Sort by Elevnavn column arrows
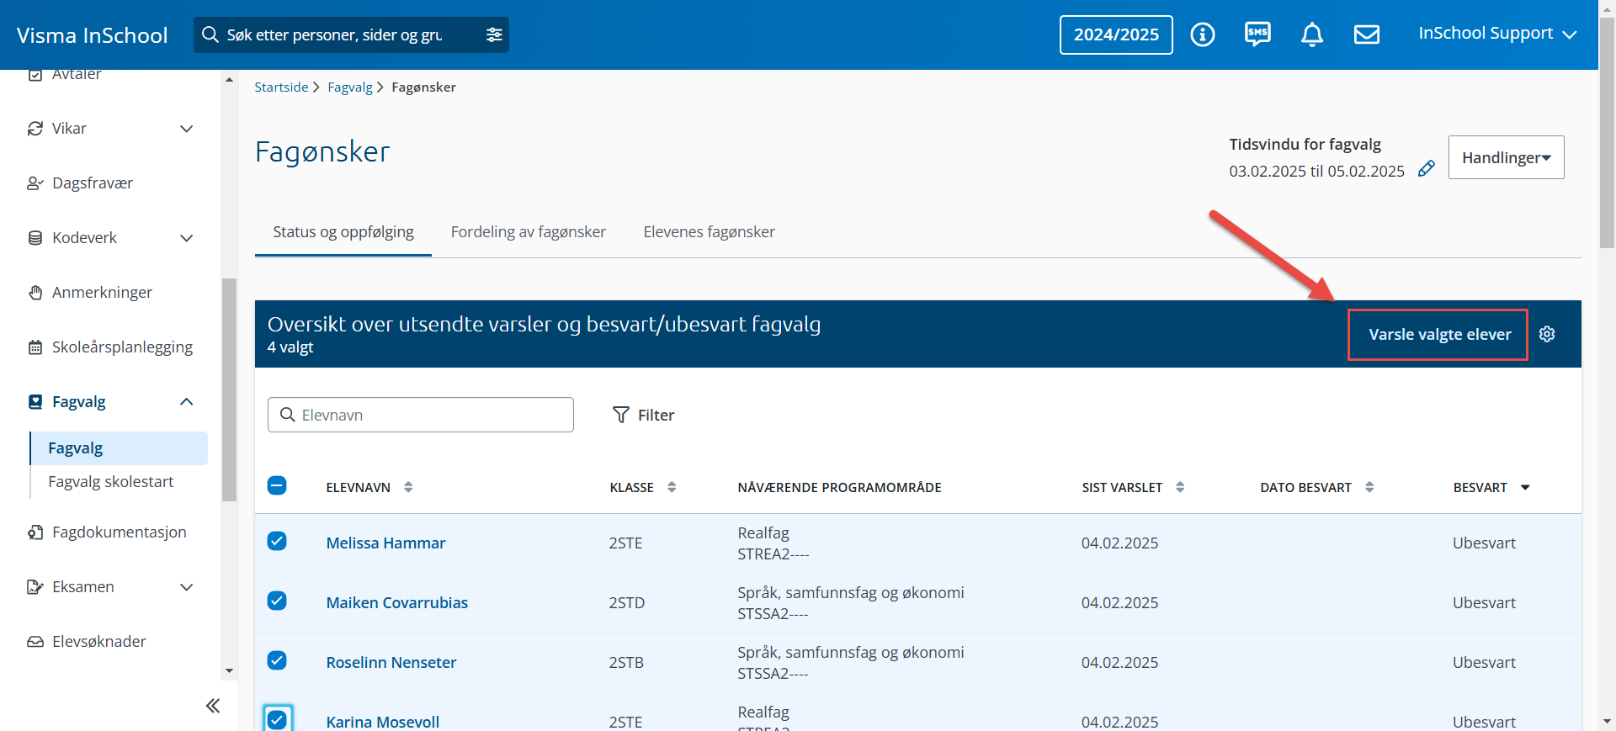 click(x=408, y=487)
